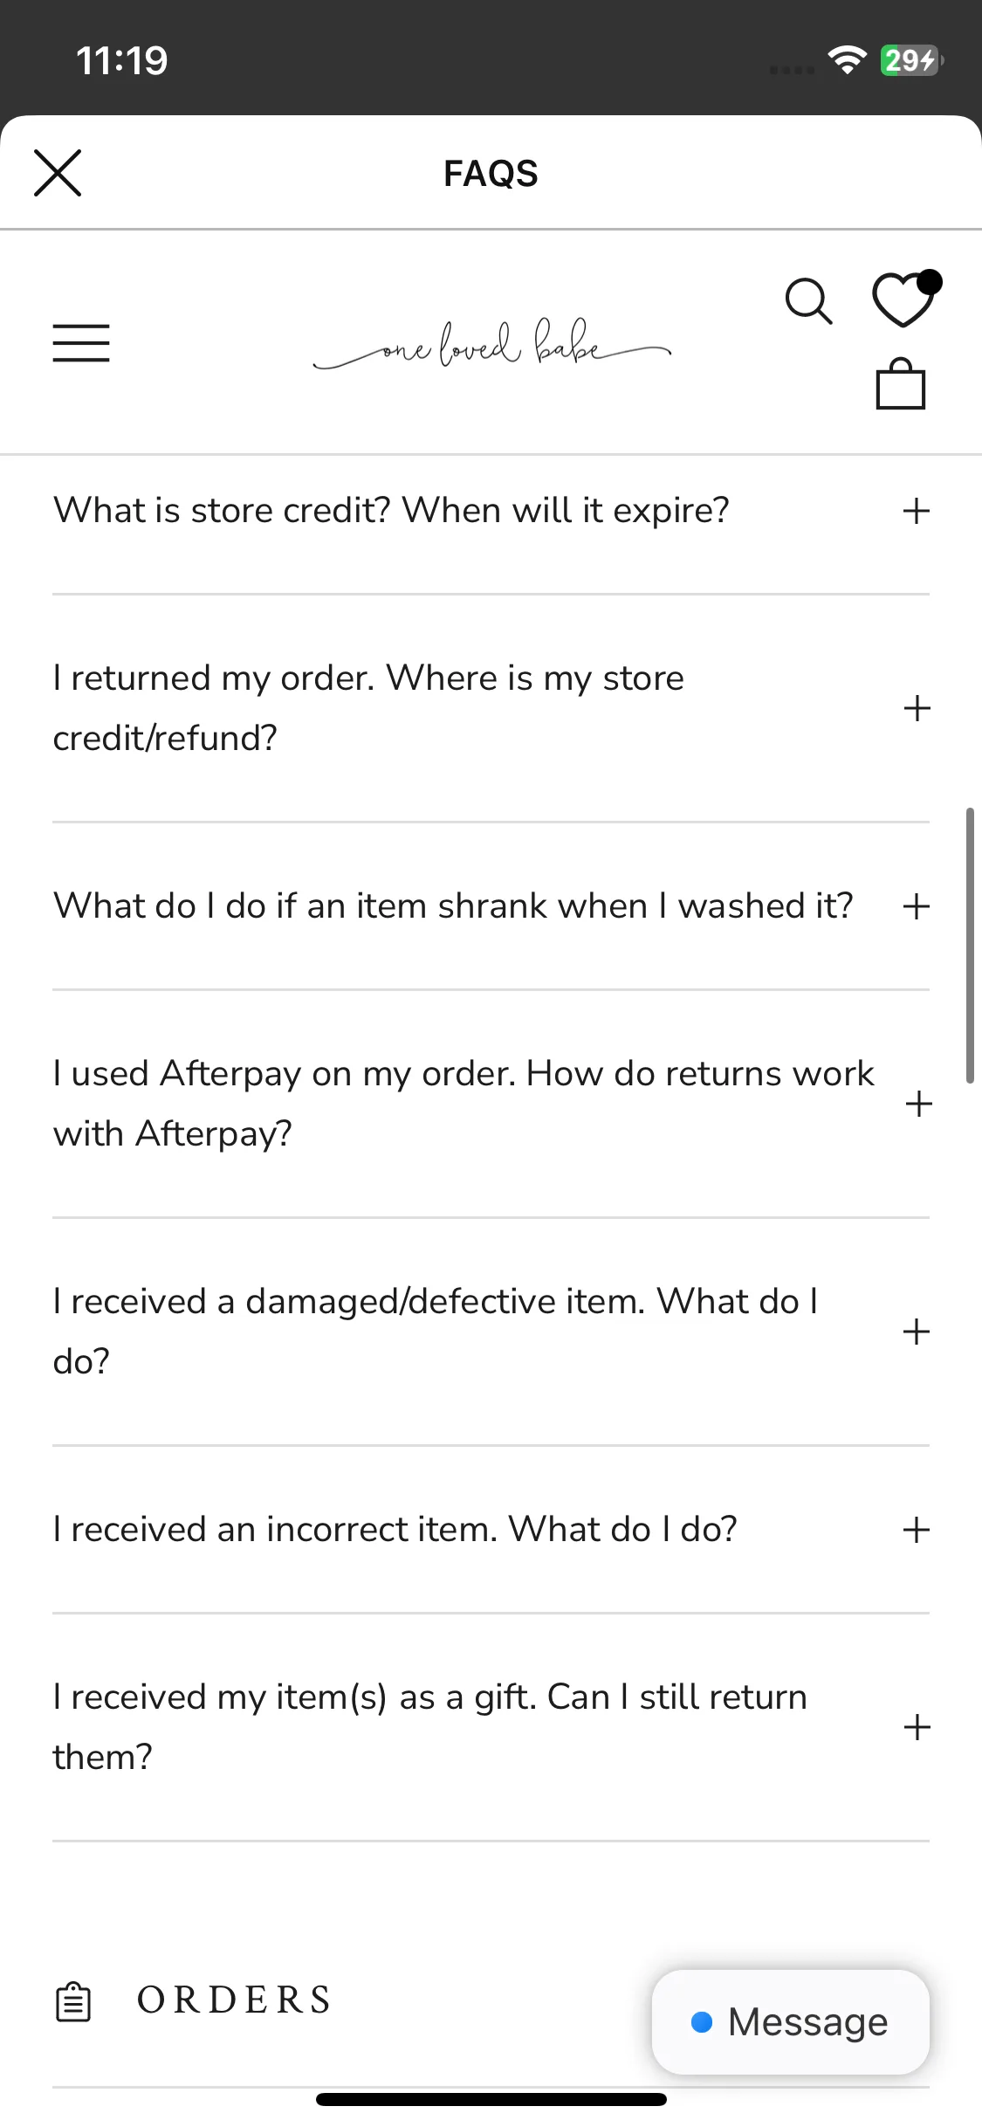Open the wishlist heart icon

[x=906, y=299]
